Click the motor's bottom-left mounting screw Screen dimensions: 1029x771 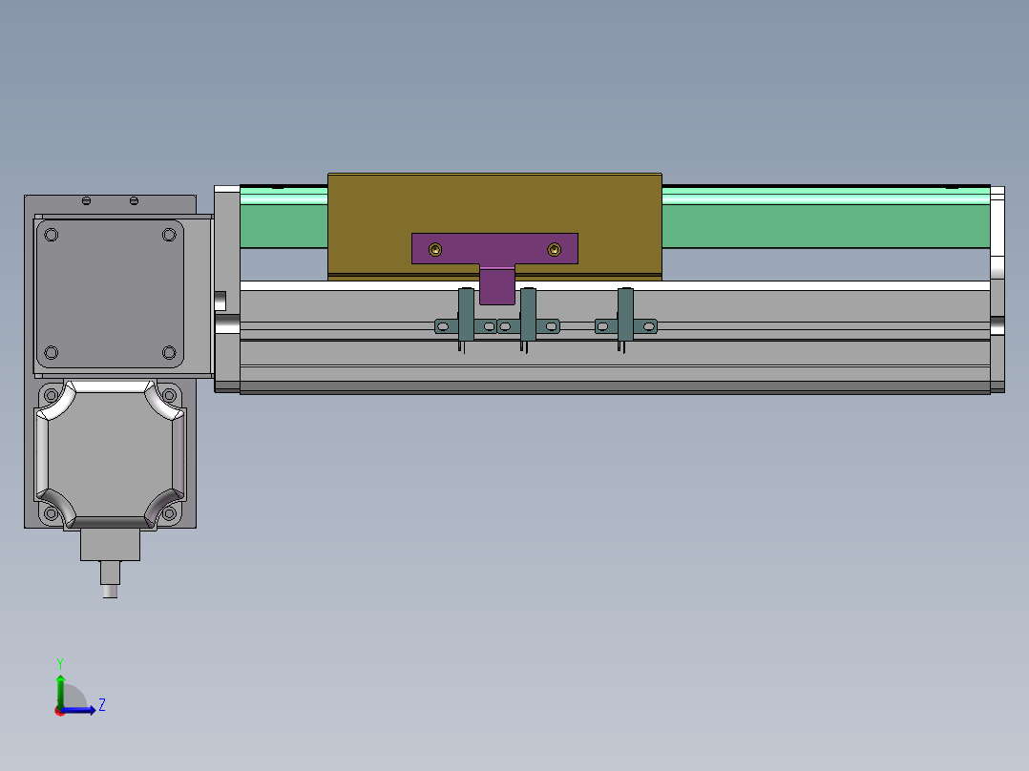[x=51, y=513]
